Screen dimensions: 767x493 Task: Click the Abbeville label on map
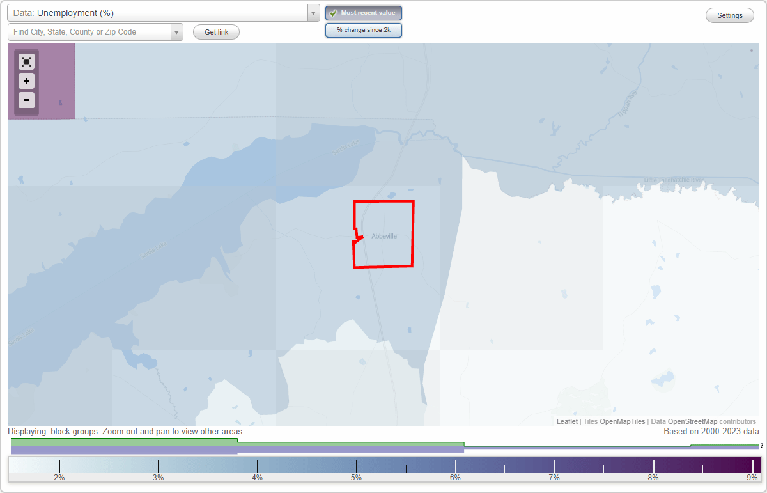[x=384, y=236]
